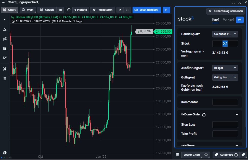Click the Jetzt handeln button
This screenshot has width=248, height=160.
coord(147,10)
